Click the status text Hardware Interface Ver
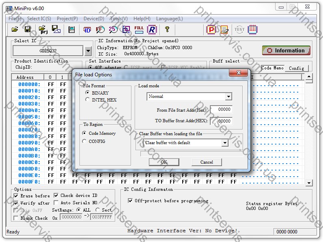 (x=182, y=231)
